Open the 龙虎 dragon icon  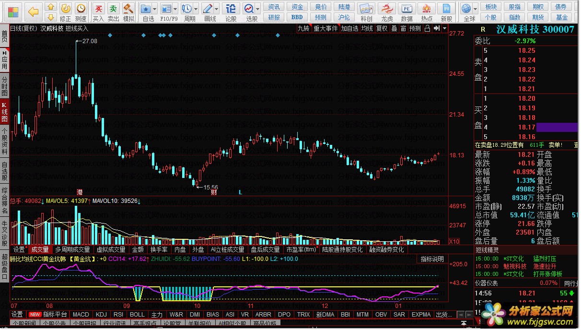[386, 8]
